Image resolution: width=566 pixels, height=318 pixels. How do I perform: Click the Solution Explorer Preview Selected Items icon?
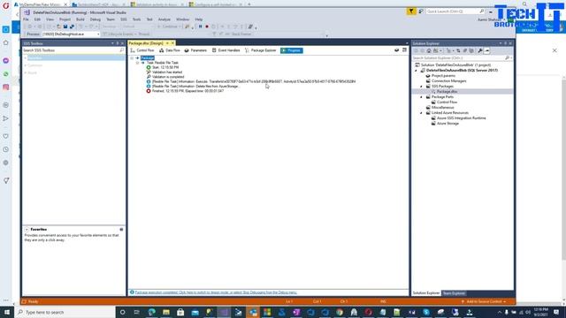(x=487, y=51)
